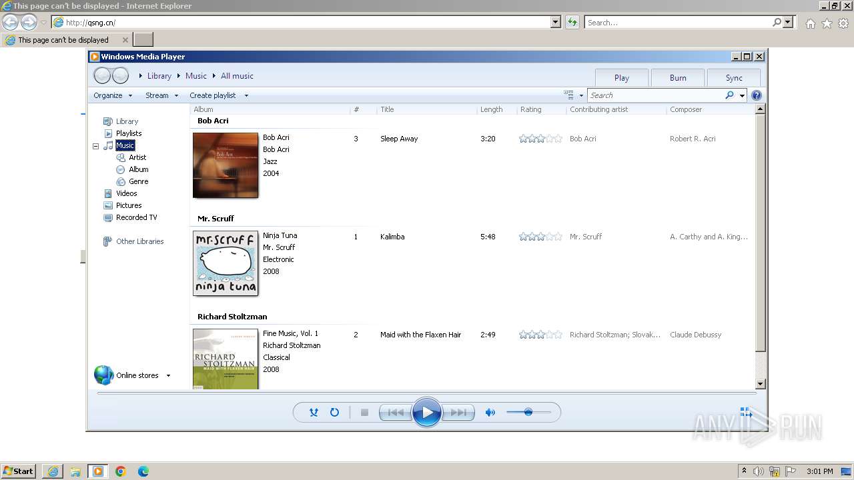The width and height of the screenshot is (854, 480).
Task: Select Recorded TV in navigation pane
Action: click(x=136, y=217)
